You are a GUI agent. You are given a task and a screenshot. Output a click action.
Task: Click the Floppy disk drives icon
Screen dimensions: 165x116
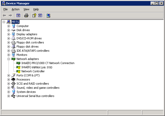13,47
